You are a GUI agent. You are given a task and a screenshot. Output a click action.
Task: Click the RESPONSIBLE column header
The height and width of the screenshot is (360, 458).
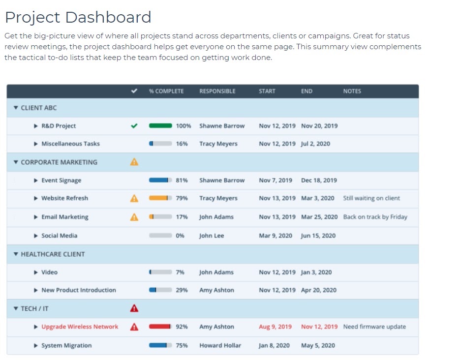tap(217, 91)
